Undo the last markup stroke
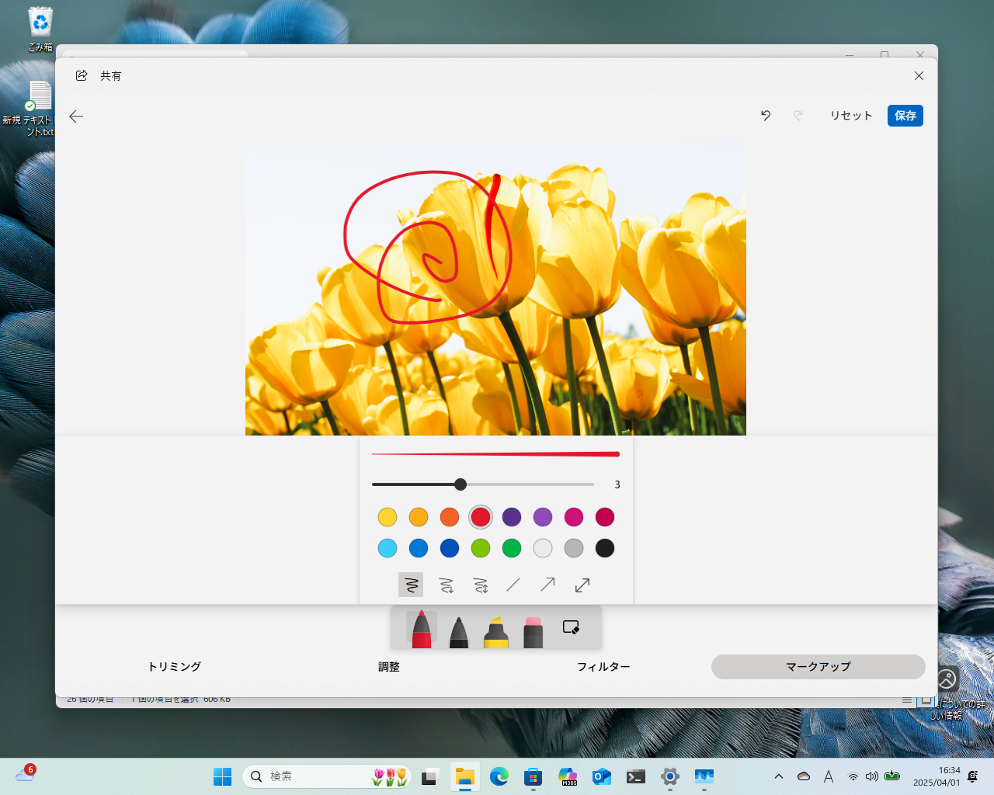The width and height of the screenshot is (994, 795). point(766,116)
